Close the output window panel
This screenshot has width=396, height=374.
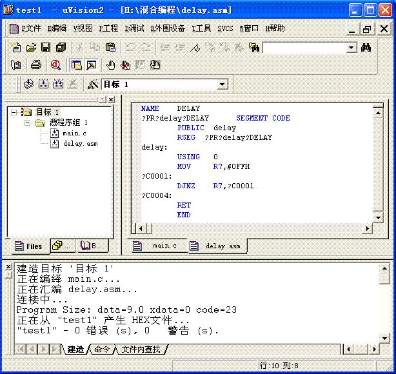(8, 266)
